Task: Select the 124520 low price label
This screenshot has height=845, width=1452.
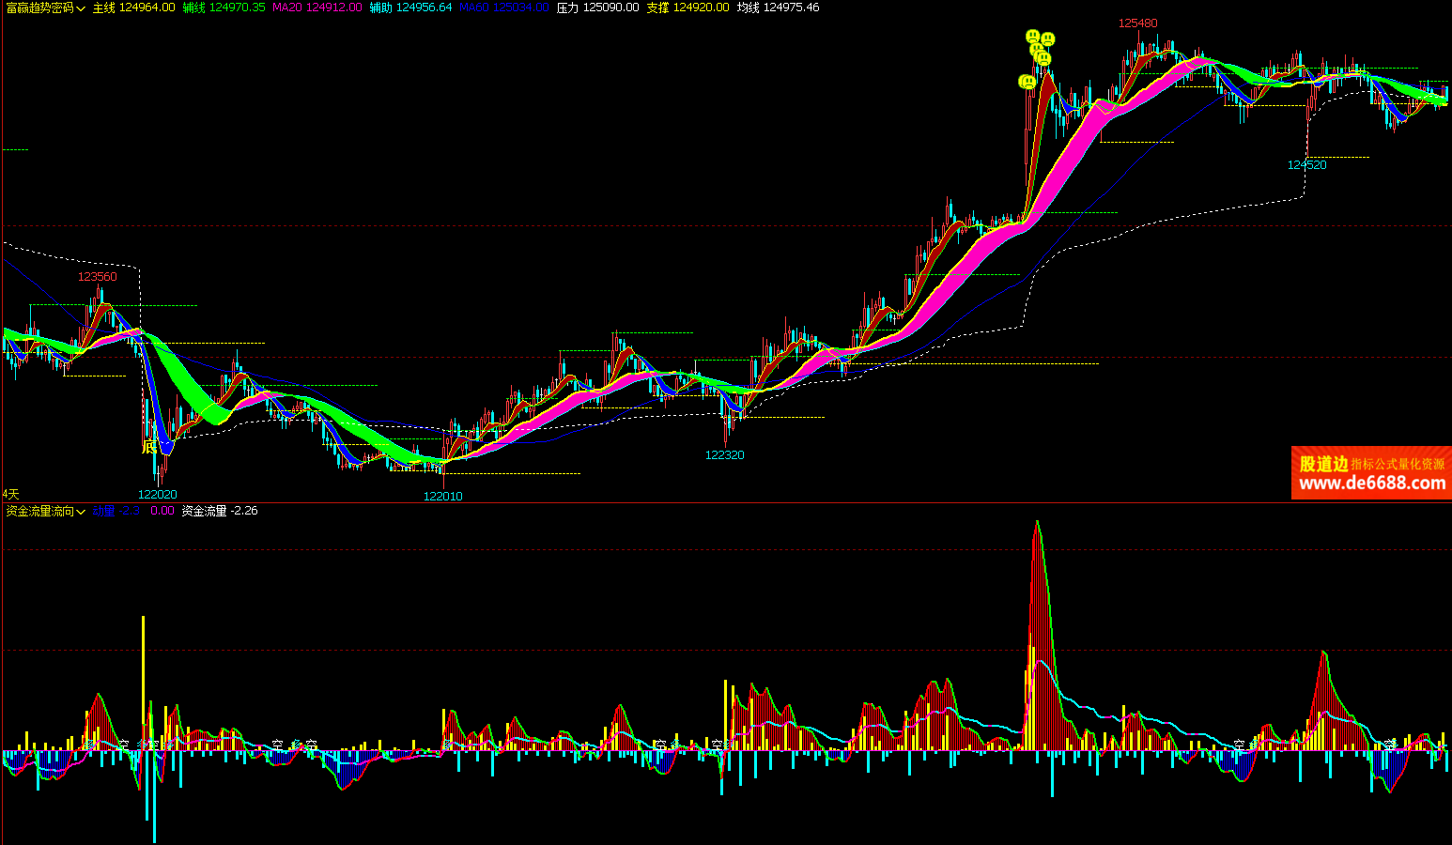Action: pyautogui.click(x=1306, y=165)
